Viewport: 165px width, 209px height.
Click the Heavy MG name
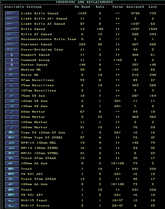click(30, 75)
